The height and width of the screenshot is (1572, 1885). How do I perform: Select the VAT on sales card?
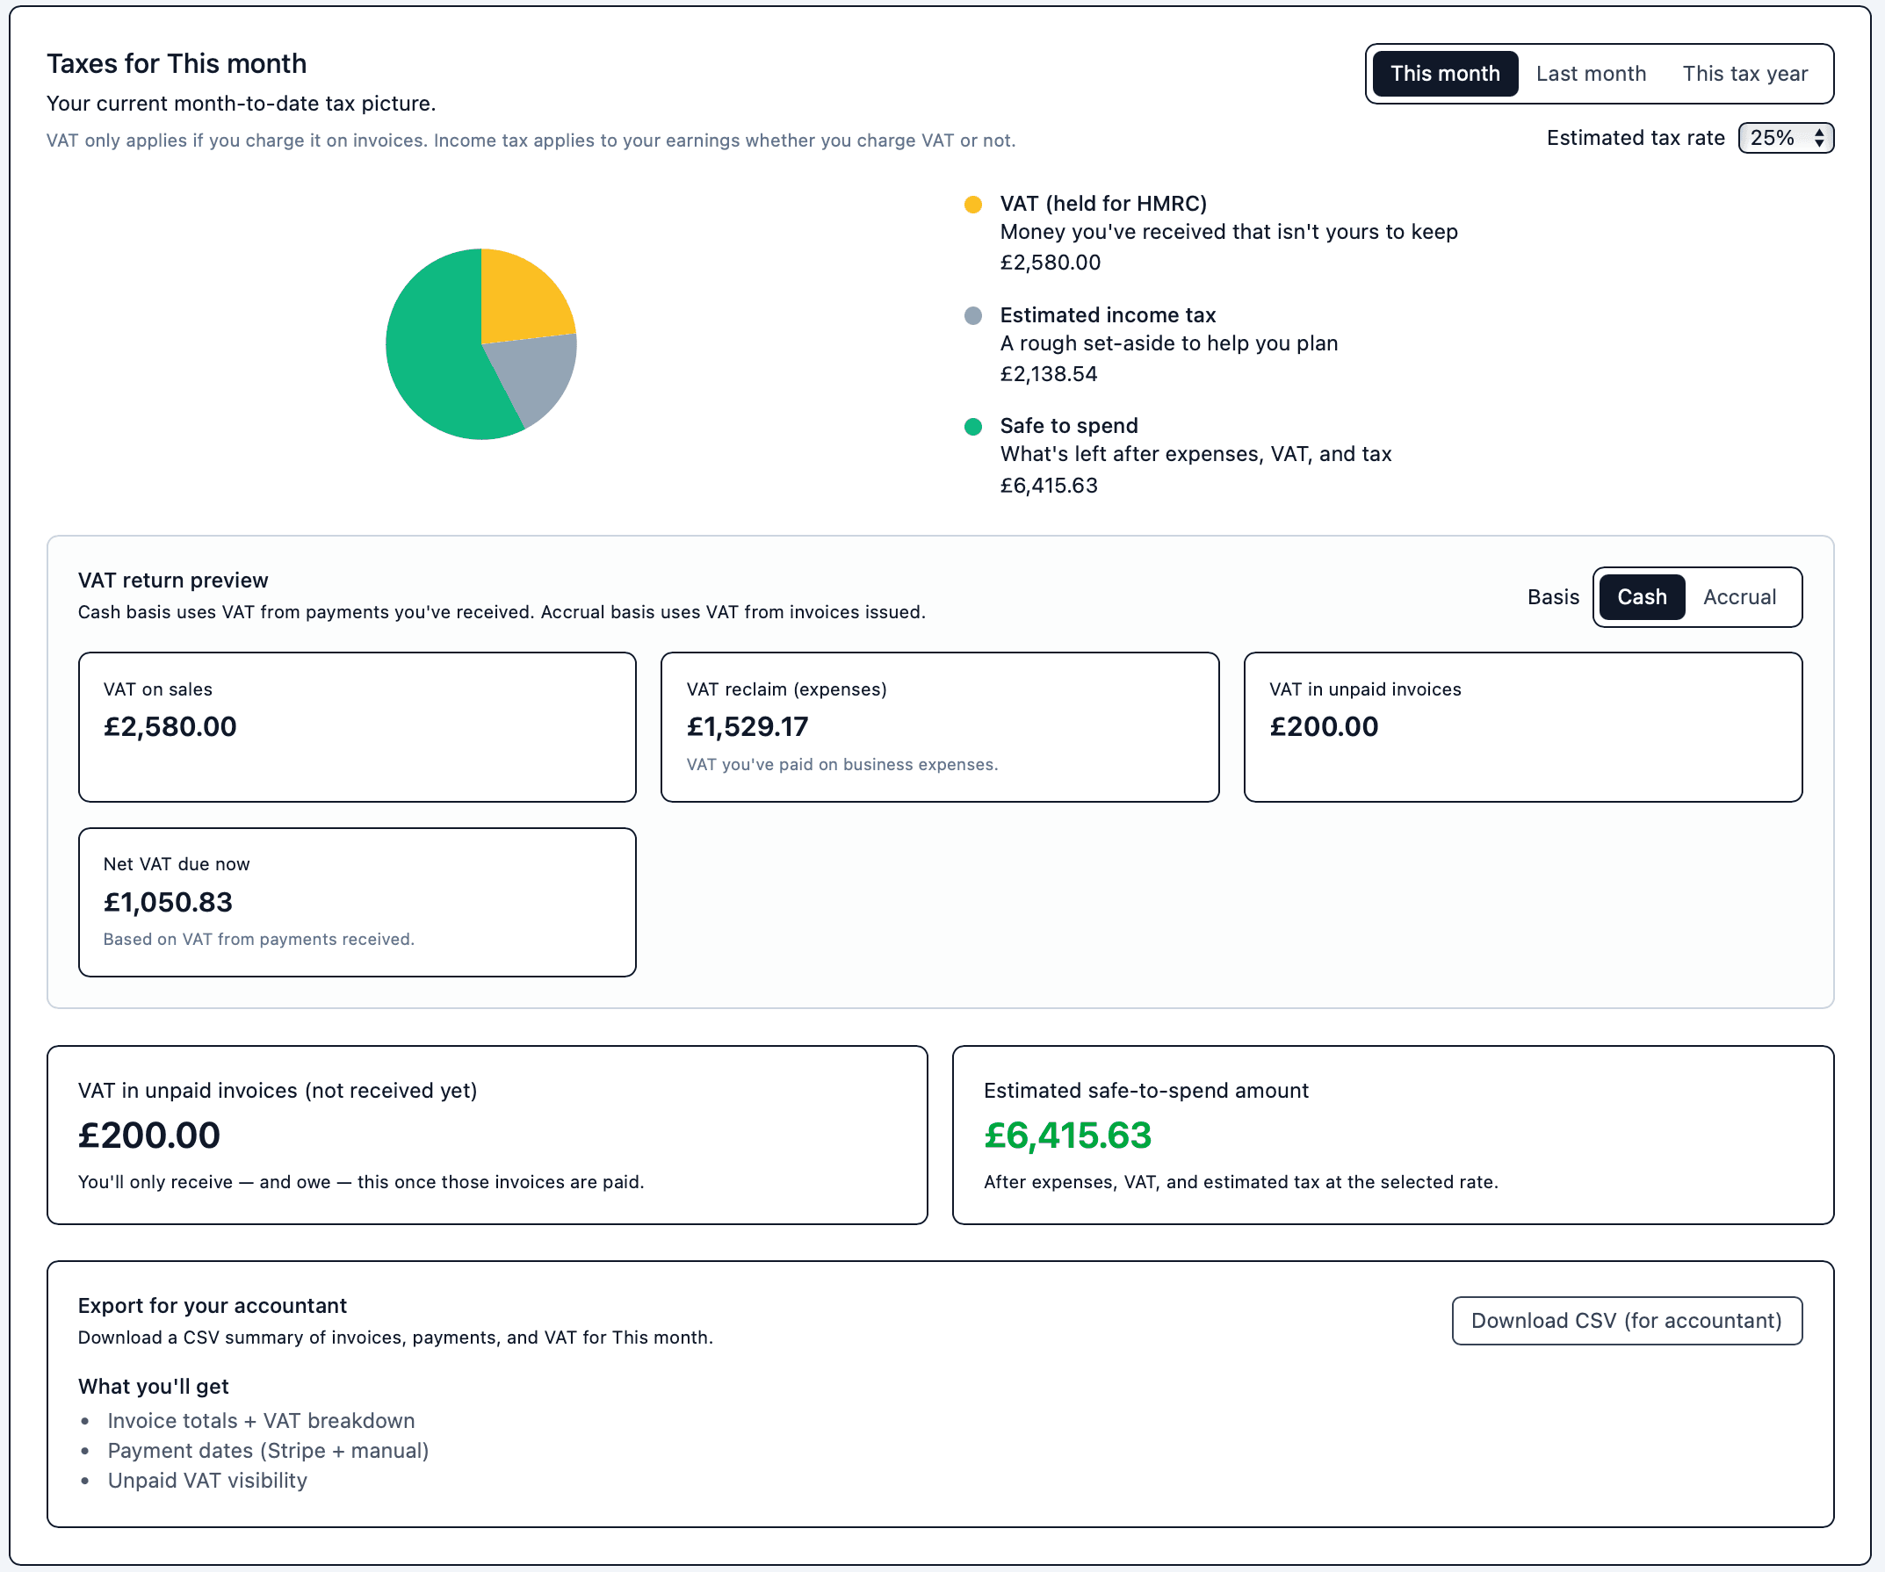pos(357,727)
